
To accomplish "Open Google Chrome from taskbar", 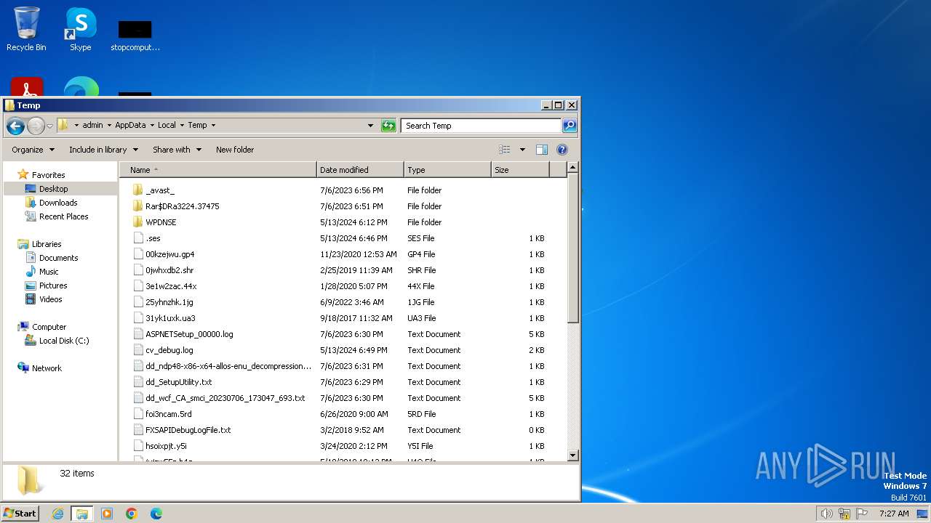I will coord(132,514).
